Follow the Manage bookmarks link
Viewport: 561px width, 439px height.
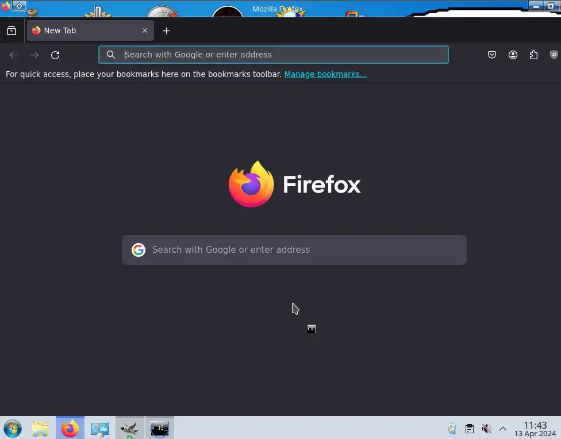(325, 74)
